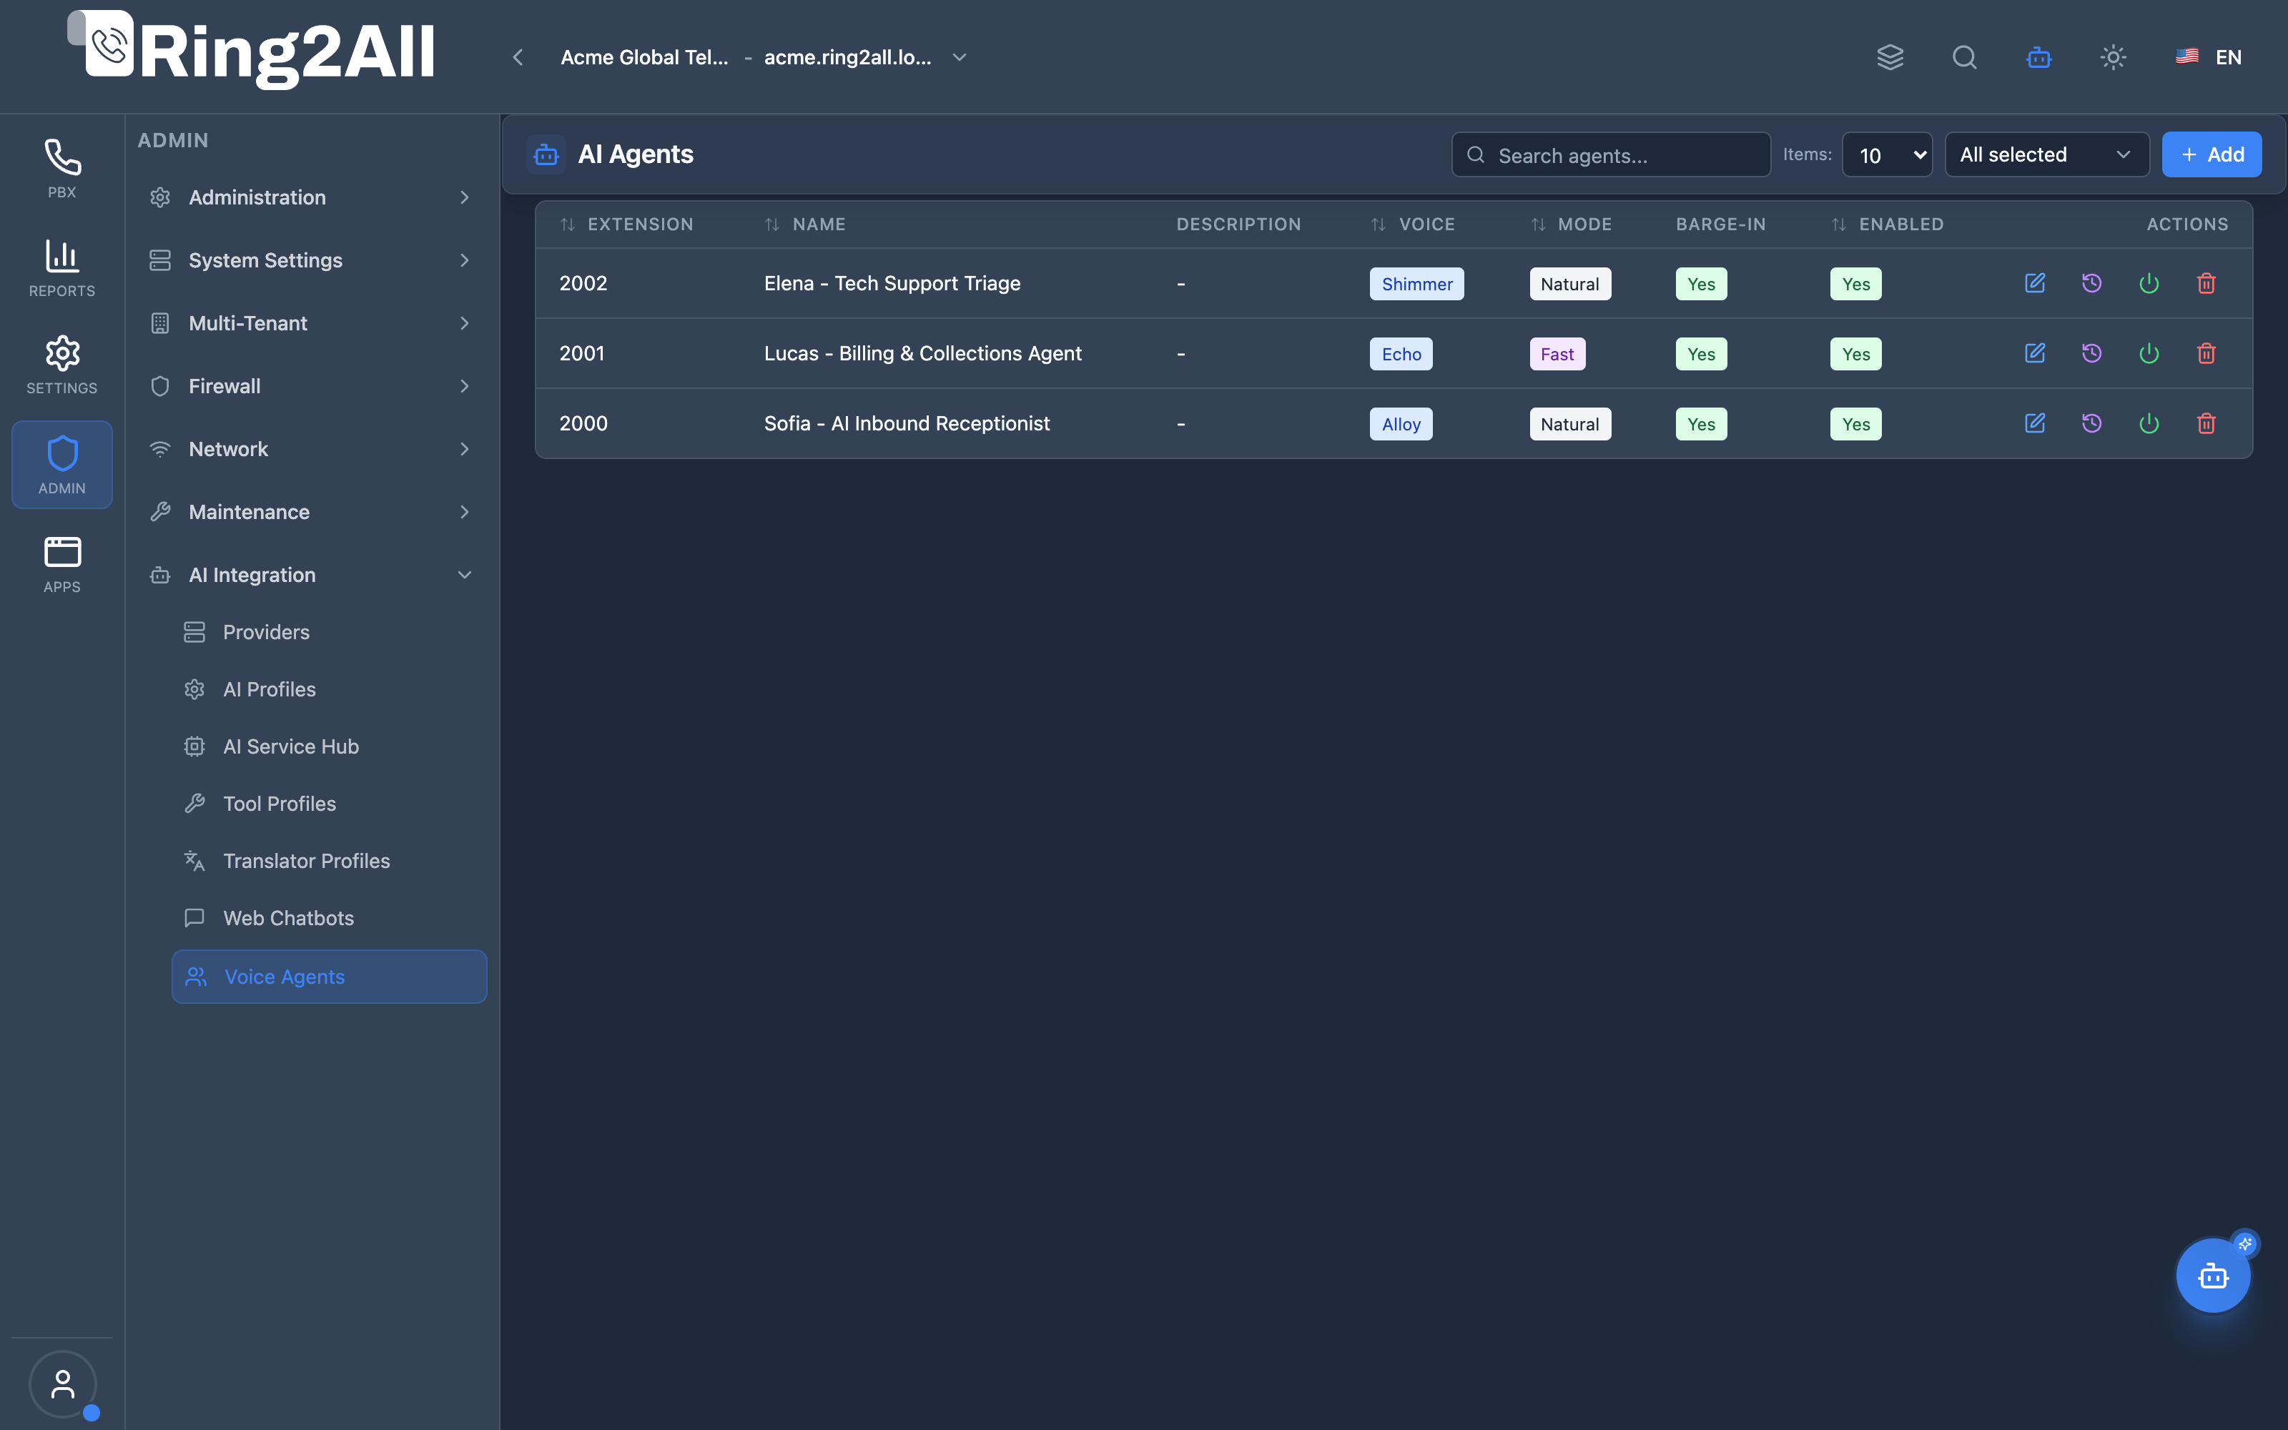
Task: Toggle power for Sofia - AI Inbound Receptionist
Action: click(x=2149, y=423)
